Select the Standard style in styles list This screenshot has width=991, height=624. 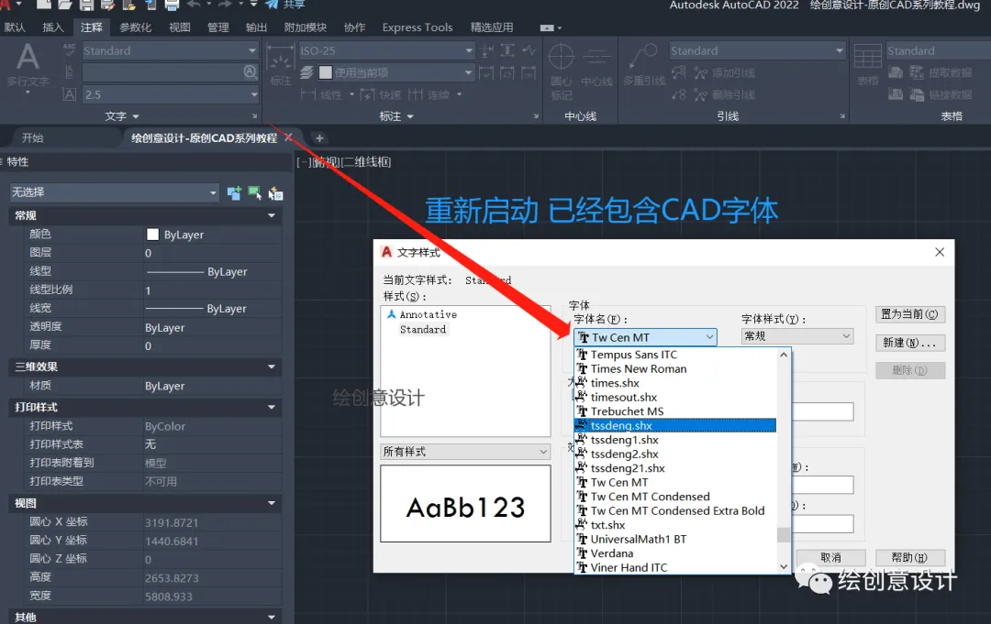click(423, 329)
